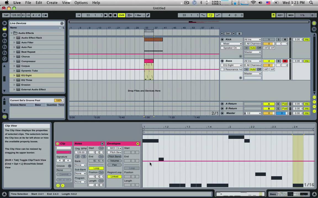Enable the MIDI Map Mode switch

[x=291, y=15]
